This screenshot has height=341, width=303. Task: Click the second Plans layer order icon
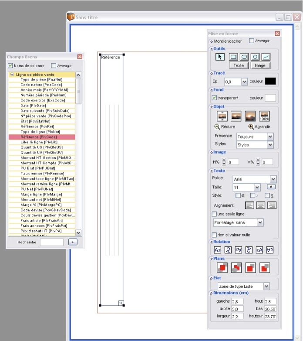coord(236,268)
